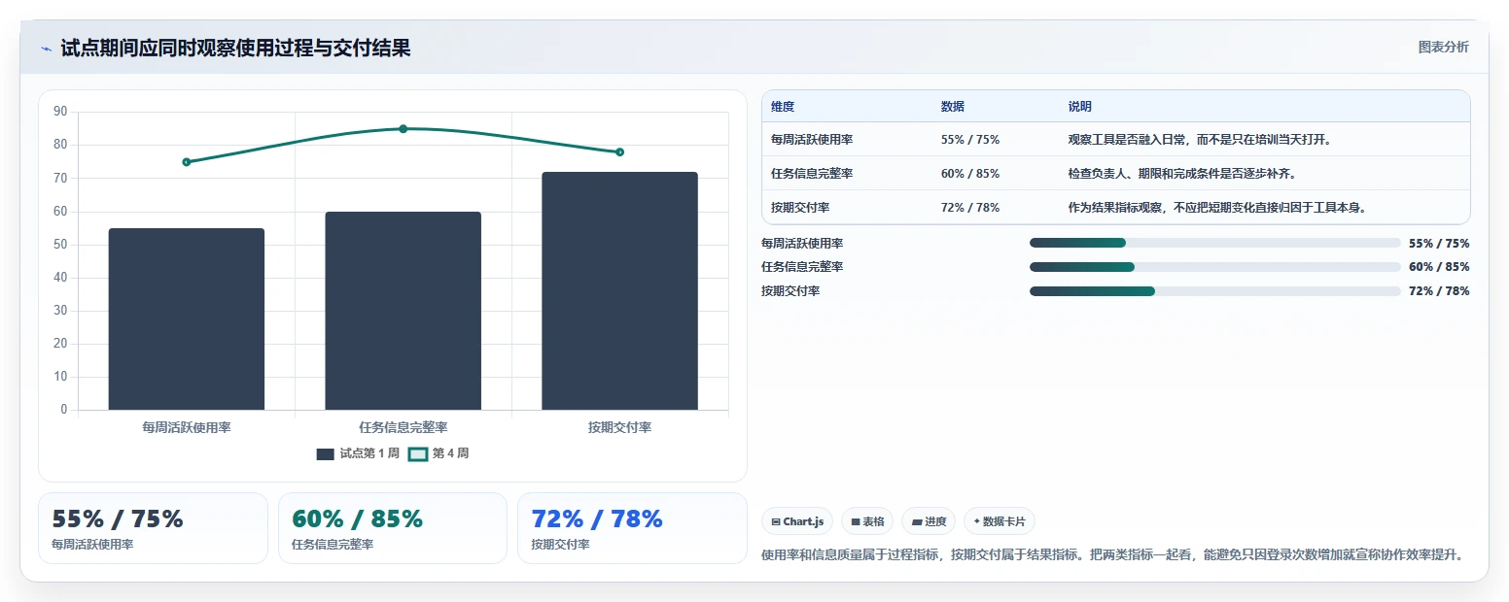The image size is (1509, 602).
Task: Click the 任务信息完整率 x-axis label
Action: (x=404, y=427)
